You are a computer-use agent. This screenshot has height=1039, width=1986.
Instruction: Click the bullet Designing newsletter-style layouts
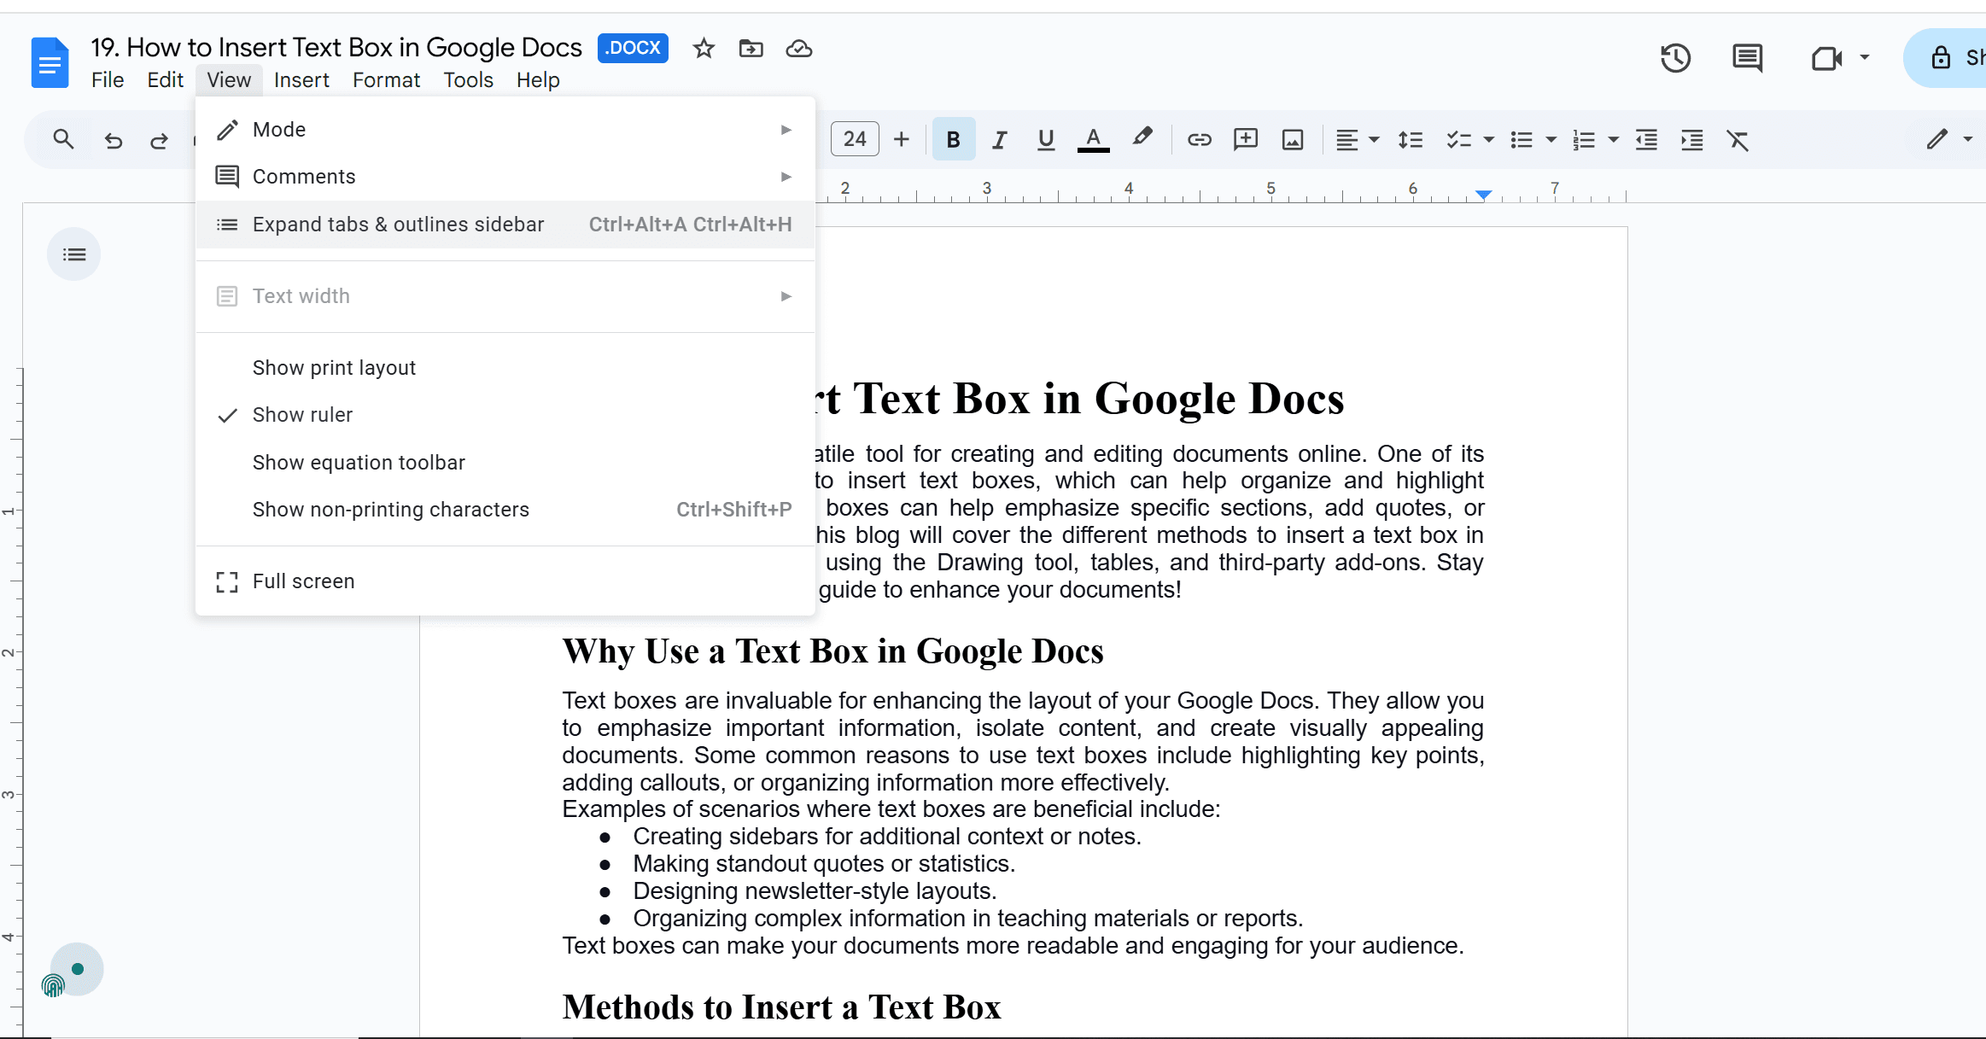[x=815, y=891]
